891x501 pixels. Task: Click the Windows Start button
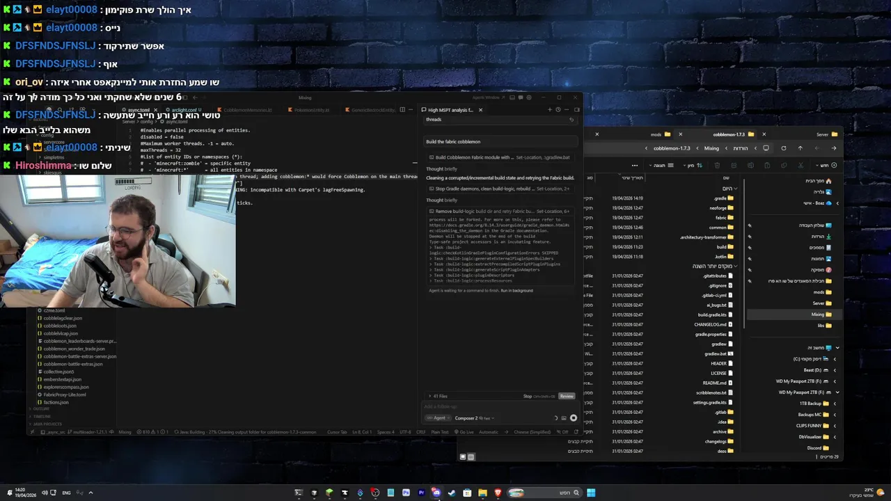tap(591, 493)
